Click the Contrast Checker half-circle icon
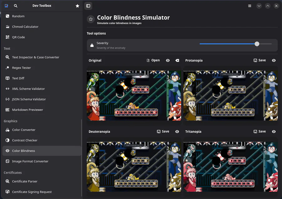Viewport: 282px width, 199px height. click(x=8, y=140)
